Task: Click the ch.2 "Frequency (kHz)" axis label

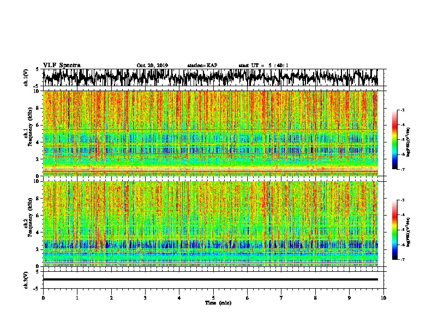Action: (x=30, y=217)
